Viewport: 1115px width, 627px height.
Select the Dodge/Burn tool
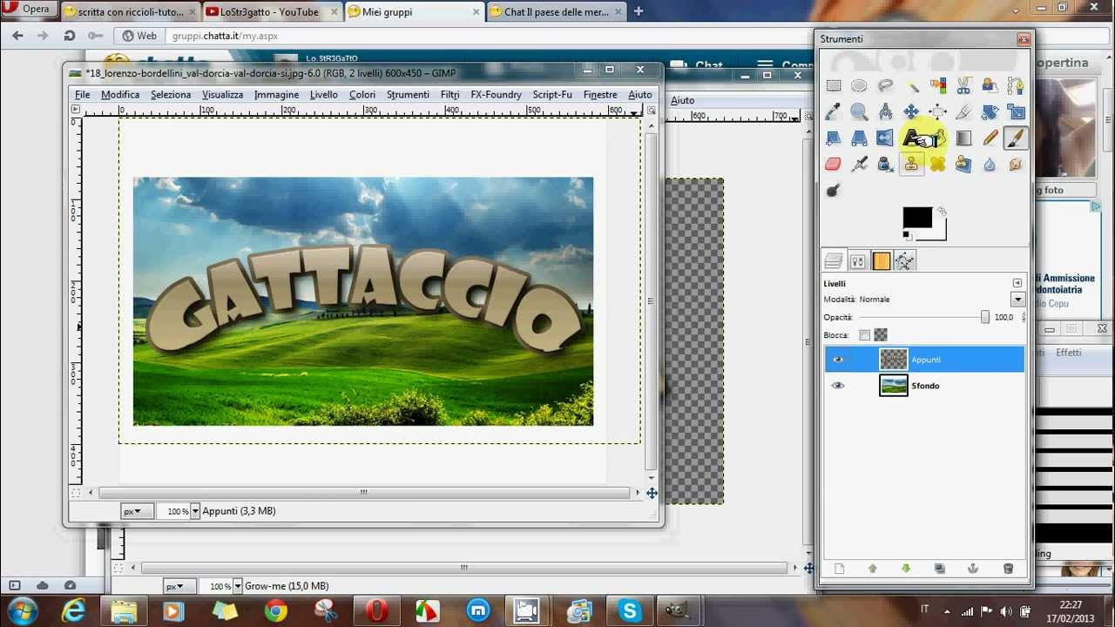click(834, 190)
